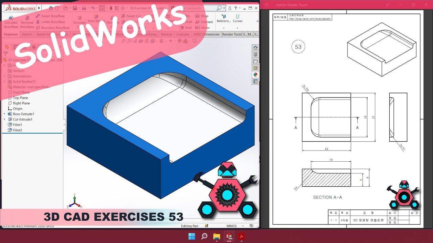Expand the Annotations folder
433x243 pixels.
(5, 76)
